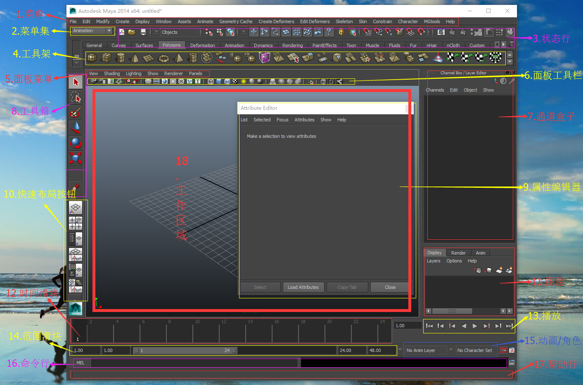Select the Paint Selection tool in toolbox
The width and height of the screenshot is (583, 385).
click(x=76, y=113)
